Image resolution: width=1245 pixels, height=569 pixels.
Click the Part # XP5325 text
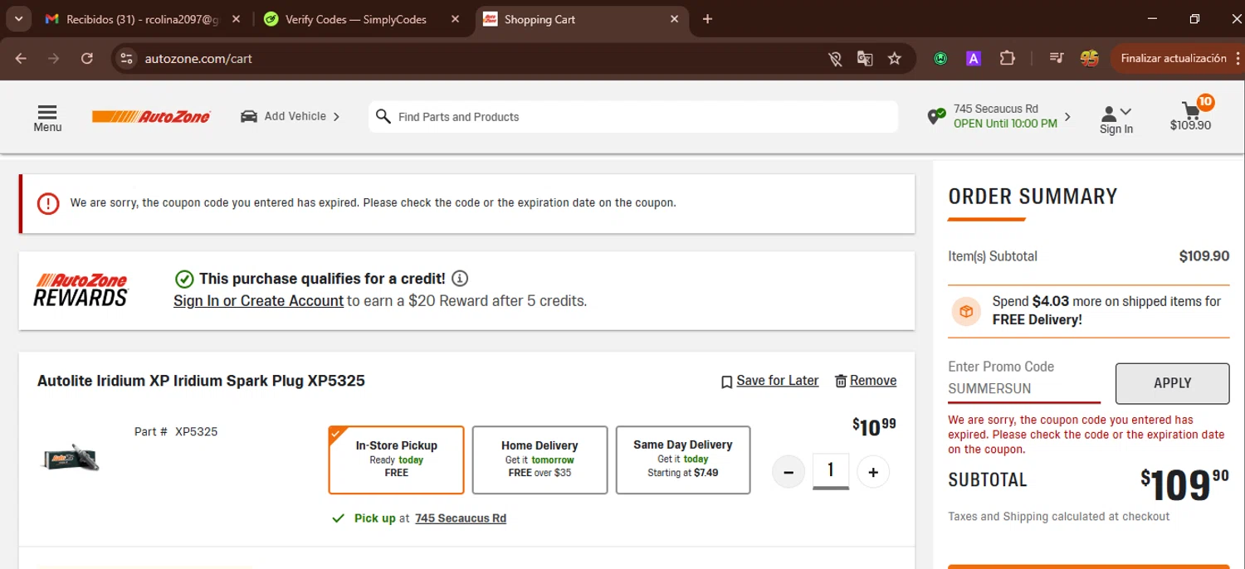pyautogui.click(x=176, y=431)
